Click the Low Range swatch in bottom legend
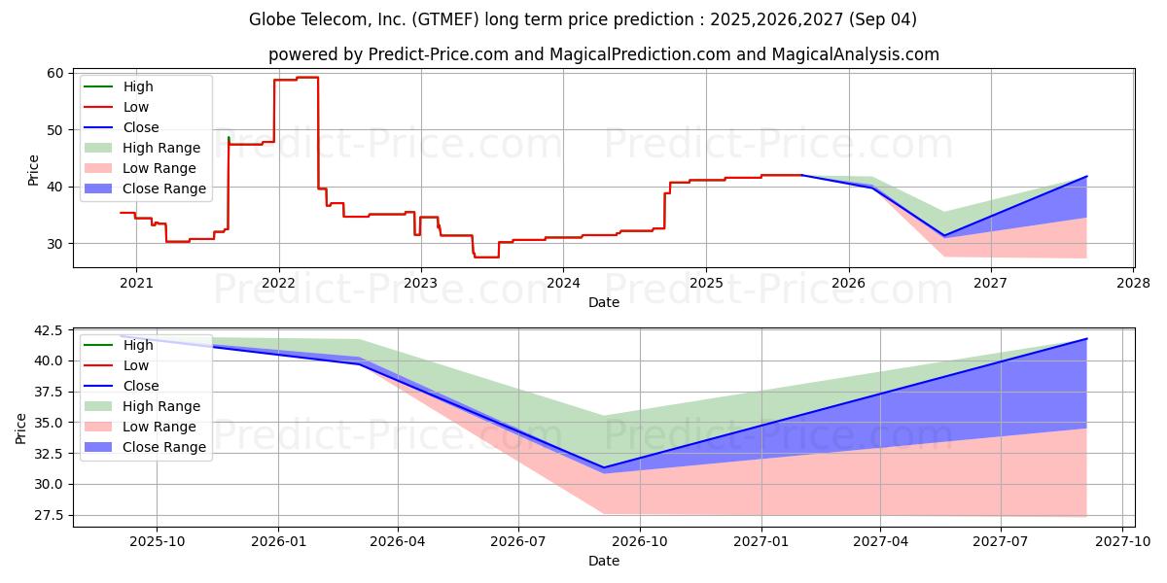This screenshot has width=1167, height=583. pos(99,428)
